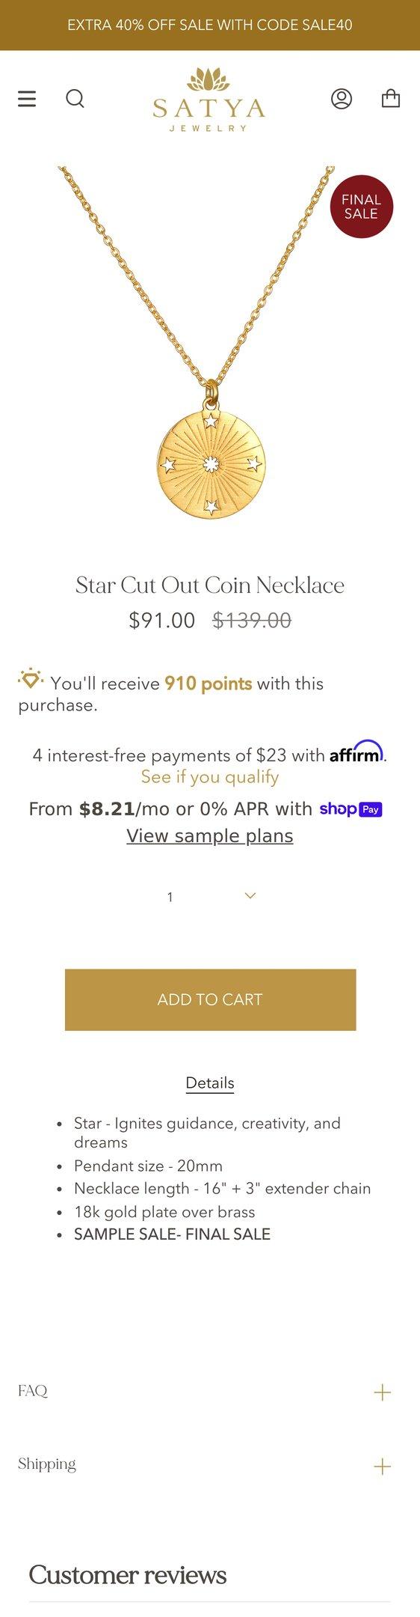
Task: Select the Details tab
Action: [x=210, y=1083]
